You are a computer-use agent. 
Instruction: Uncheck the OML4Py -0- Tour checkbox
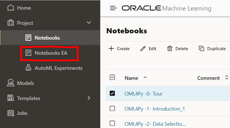[112, 93]
